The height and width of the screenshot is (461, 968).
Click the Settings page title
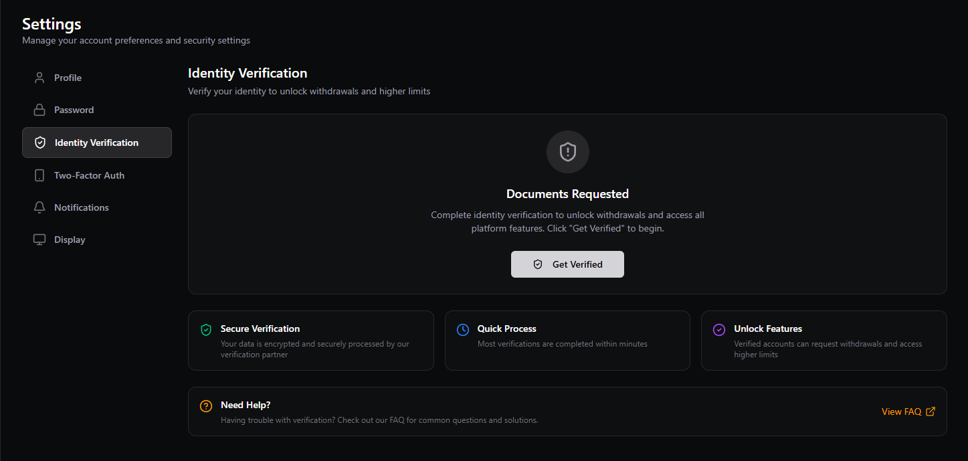coord(52,24)
